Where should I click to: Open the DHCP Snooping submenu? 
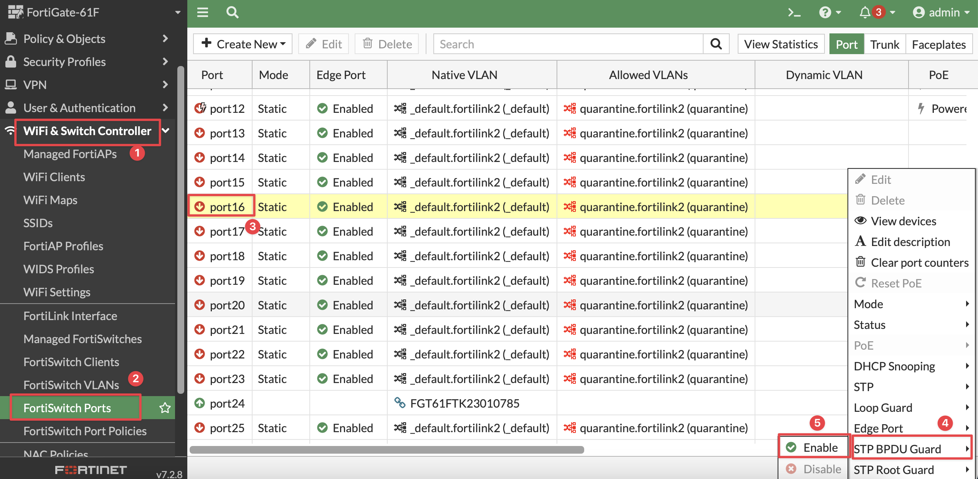click(x=911, y=366)
